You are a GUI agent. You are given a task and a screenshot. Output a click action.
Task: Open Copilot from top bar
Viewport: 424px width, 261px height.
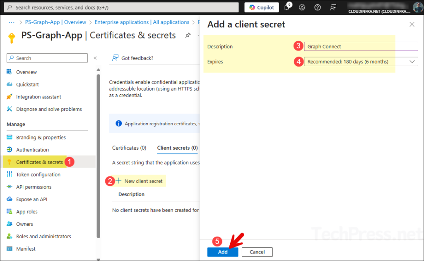point(262,7)
